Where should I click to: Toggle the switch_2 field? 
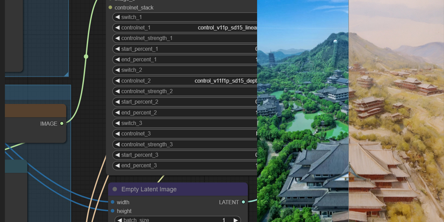click(185, 70)
